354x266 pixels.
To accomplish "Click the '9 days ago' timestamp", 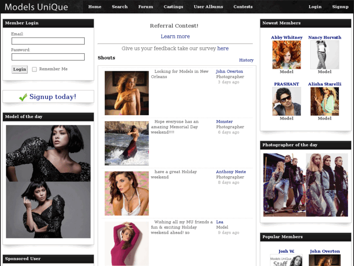I will pos(228,232).
